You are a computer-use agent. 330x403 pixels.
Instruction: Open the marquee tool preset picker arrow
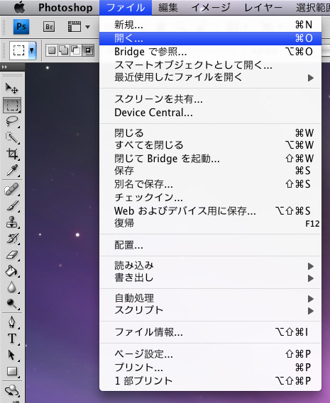(32, 50)
